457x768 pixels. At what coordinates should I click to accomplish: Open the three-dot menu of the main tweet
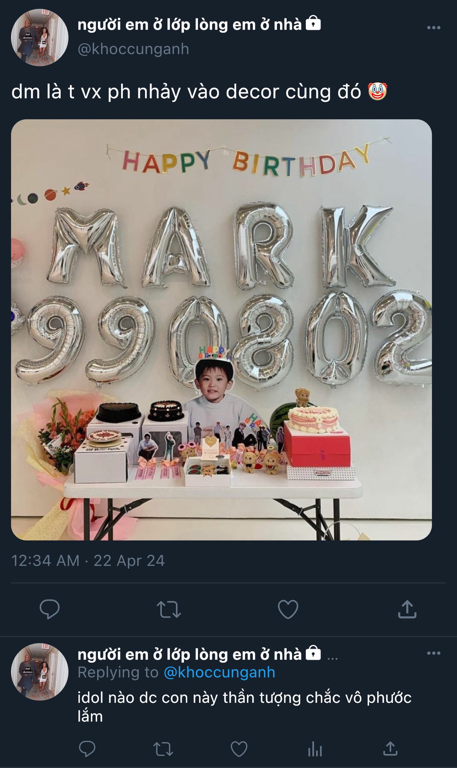point(434,28)
